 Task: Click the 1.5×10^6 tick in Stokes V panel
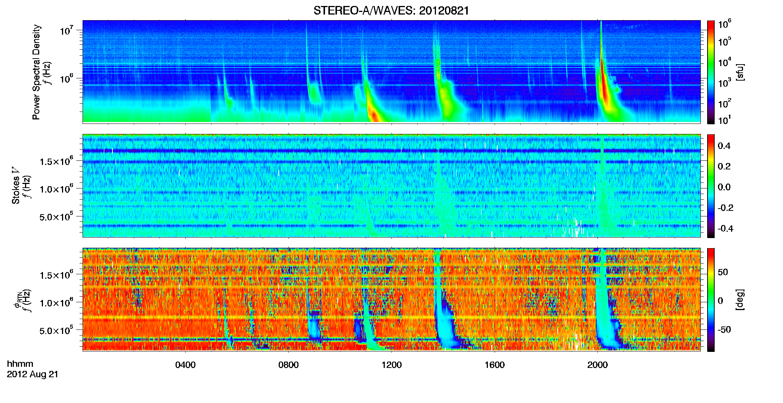[56, 161]
